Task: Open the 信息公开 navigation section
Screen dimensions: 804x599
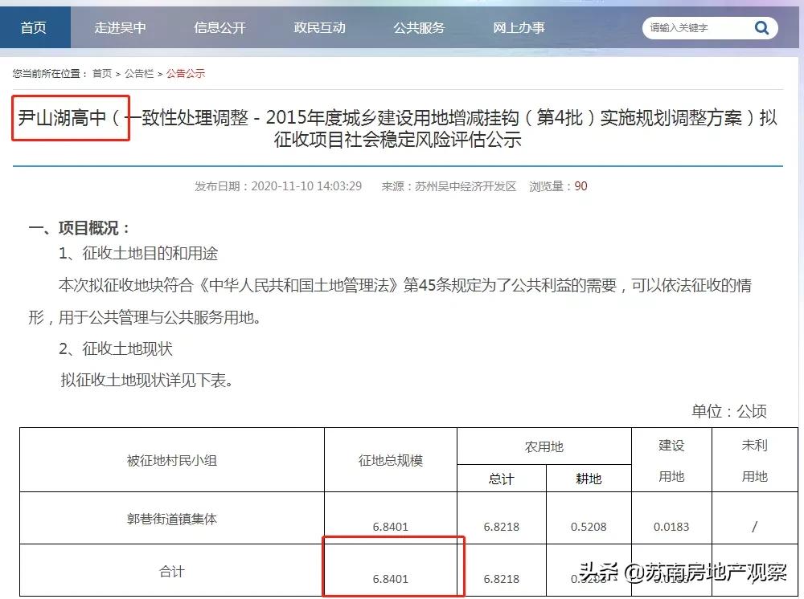Action: click(x=219, y=26)
